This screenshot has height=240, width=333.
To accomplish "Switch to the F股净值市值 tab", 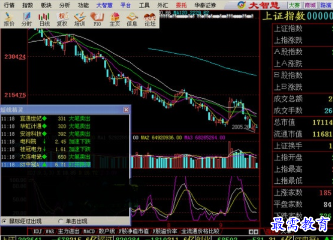I will (x=134, y=231).
